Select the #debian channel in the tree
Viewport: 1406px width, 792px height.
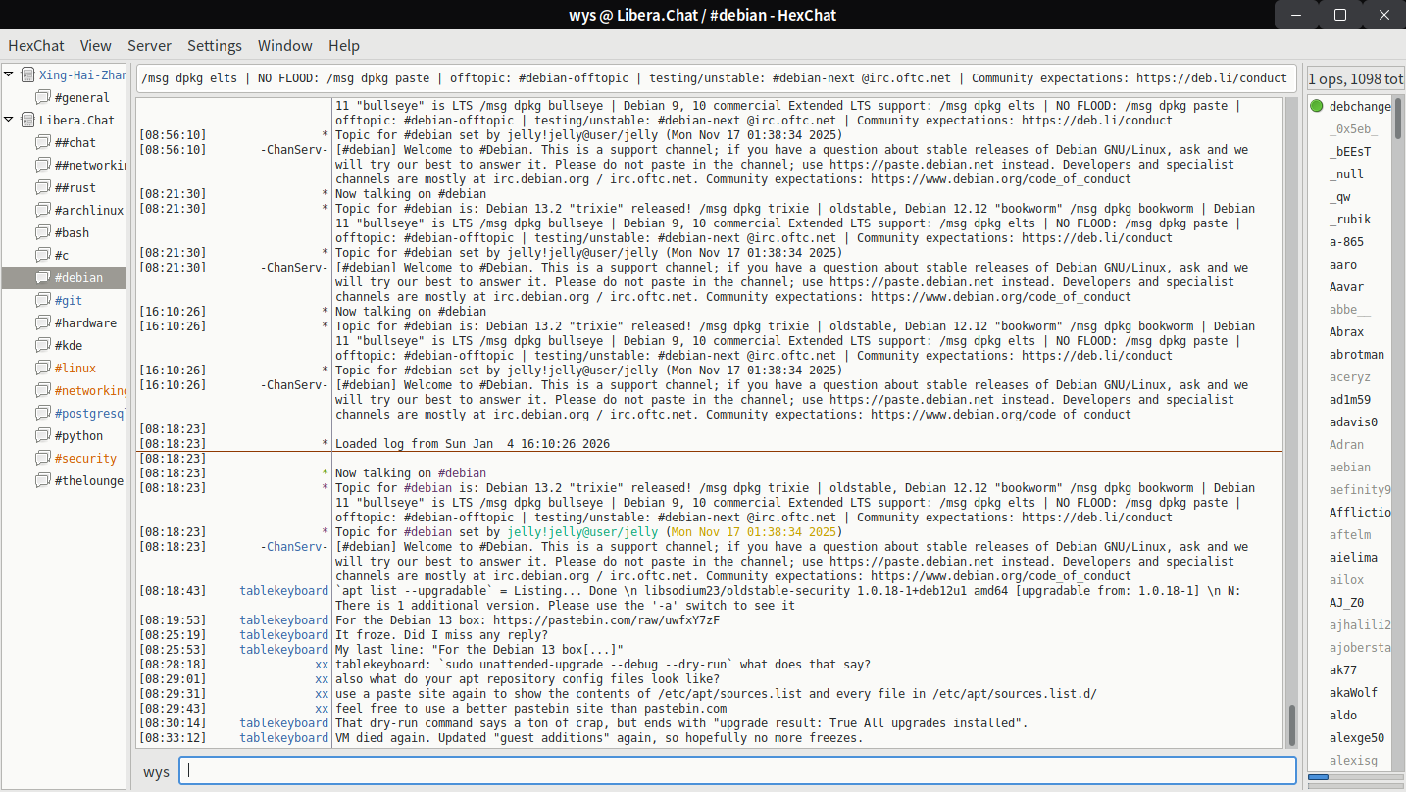click(x=65, y=277)
